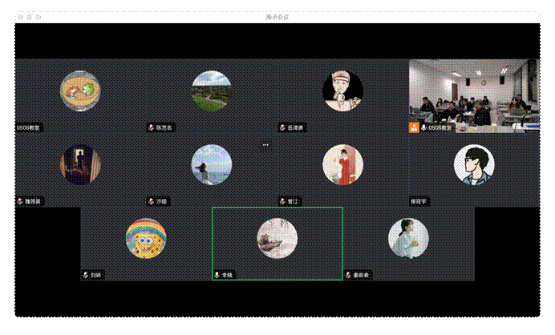Click the mic icon in the chef avatar tile
The image size is (555, 335).
tap(282, 127)
